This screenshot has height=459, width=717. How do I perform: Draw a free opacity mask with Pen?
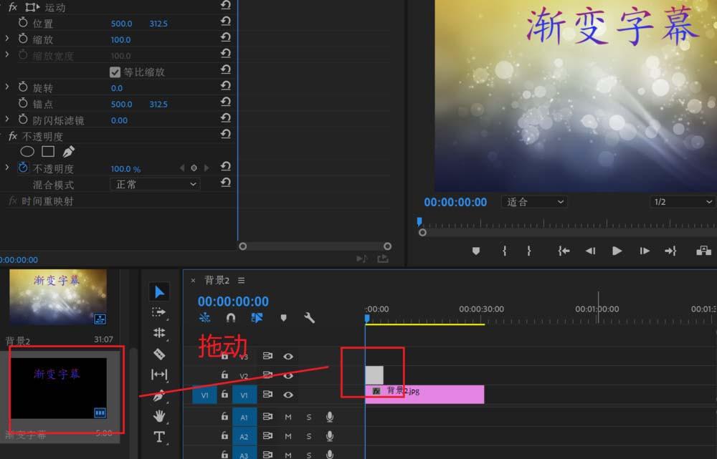point(68,151)
